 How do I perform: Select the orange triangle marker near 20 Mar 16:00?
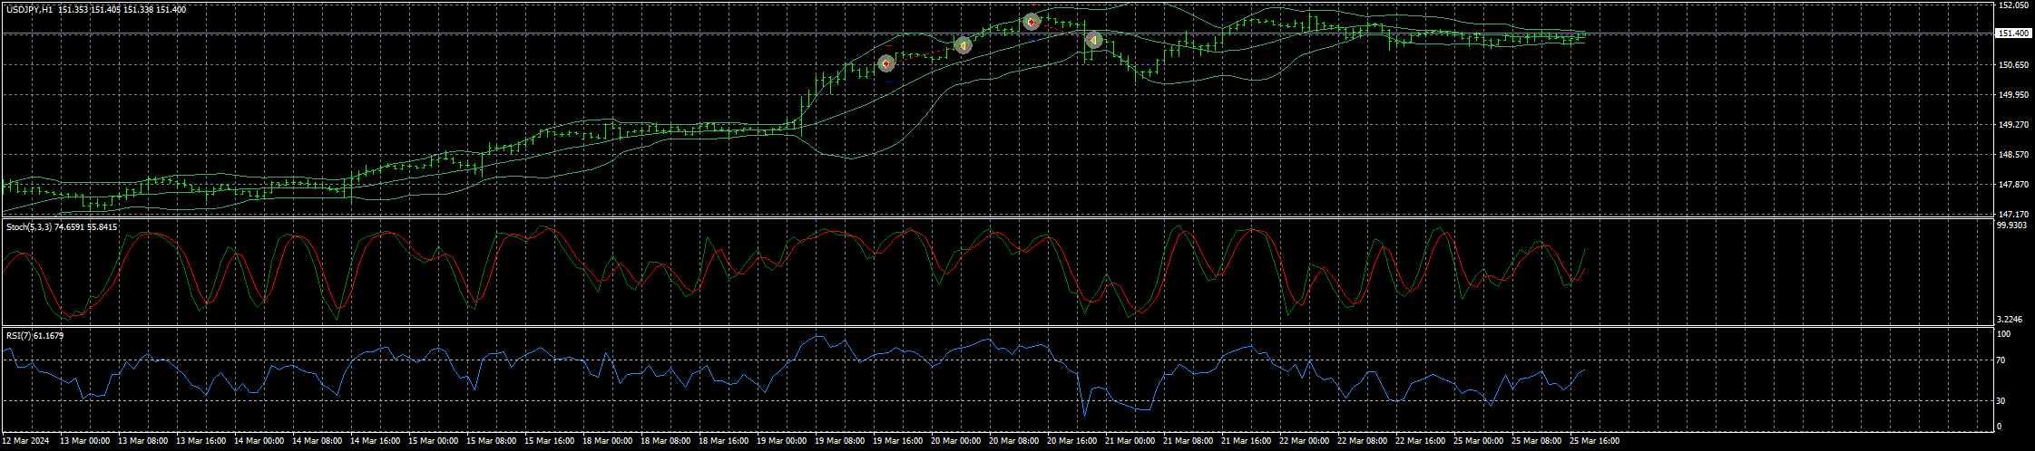coord(1094,40)
